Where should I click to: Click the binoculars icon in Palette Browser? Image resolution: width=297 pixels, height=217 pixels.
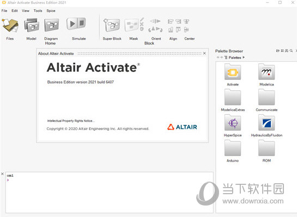click(x=287, y=51)
